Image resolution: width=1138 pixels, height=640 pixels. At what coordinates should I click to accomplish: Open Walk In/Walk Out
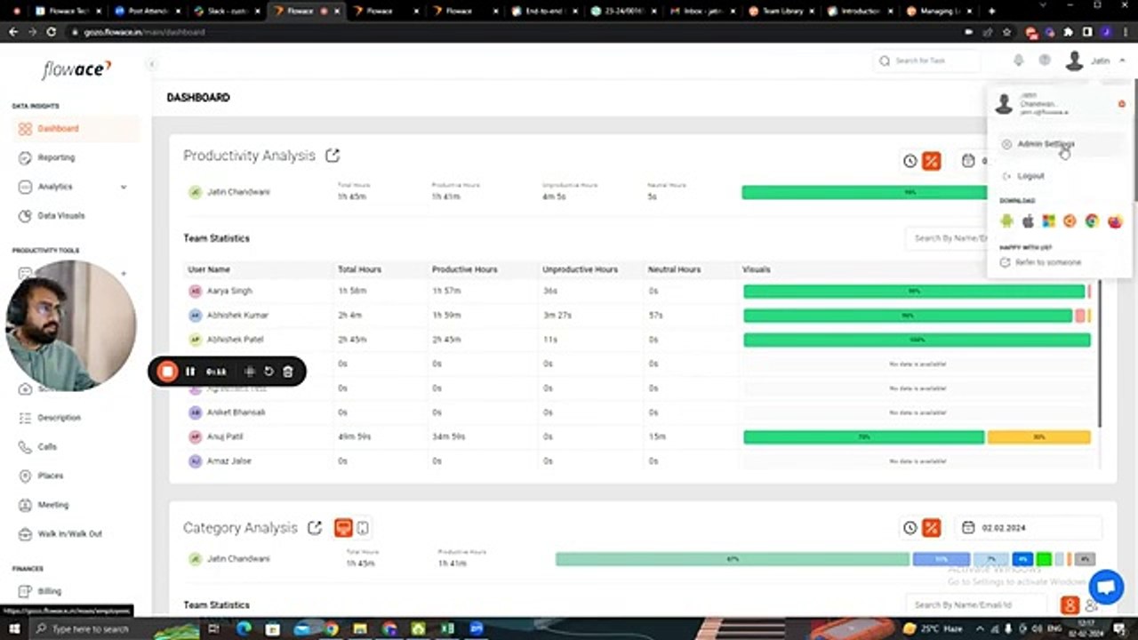[x=69, y=534]
